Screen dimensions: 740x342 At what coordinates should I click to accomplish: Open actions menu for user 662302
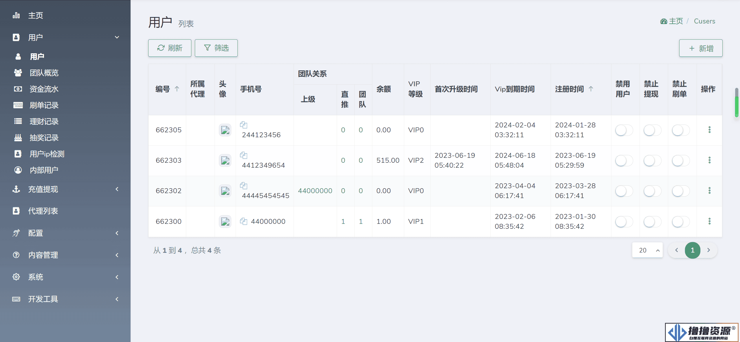(x=709, y=191)
